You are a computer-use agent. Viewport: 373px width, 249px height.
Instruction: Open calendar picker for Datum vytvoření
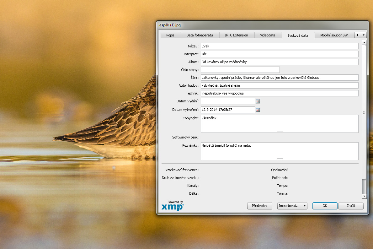[x=258, y=110]
